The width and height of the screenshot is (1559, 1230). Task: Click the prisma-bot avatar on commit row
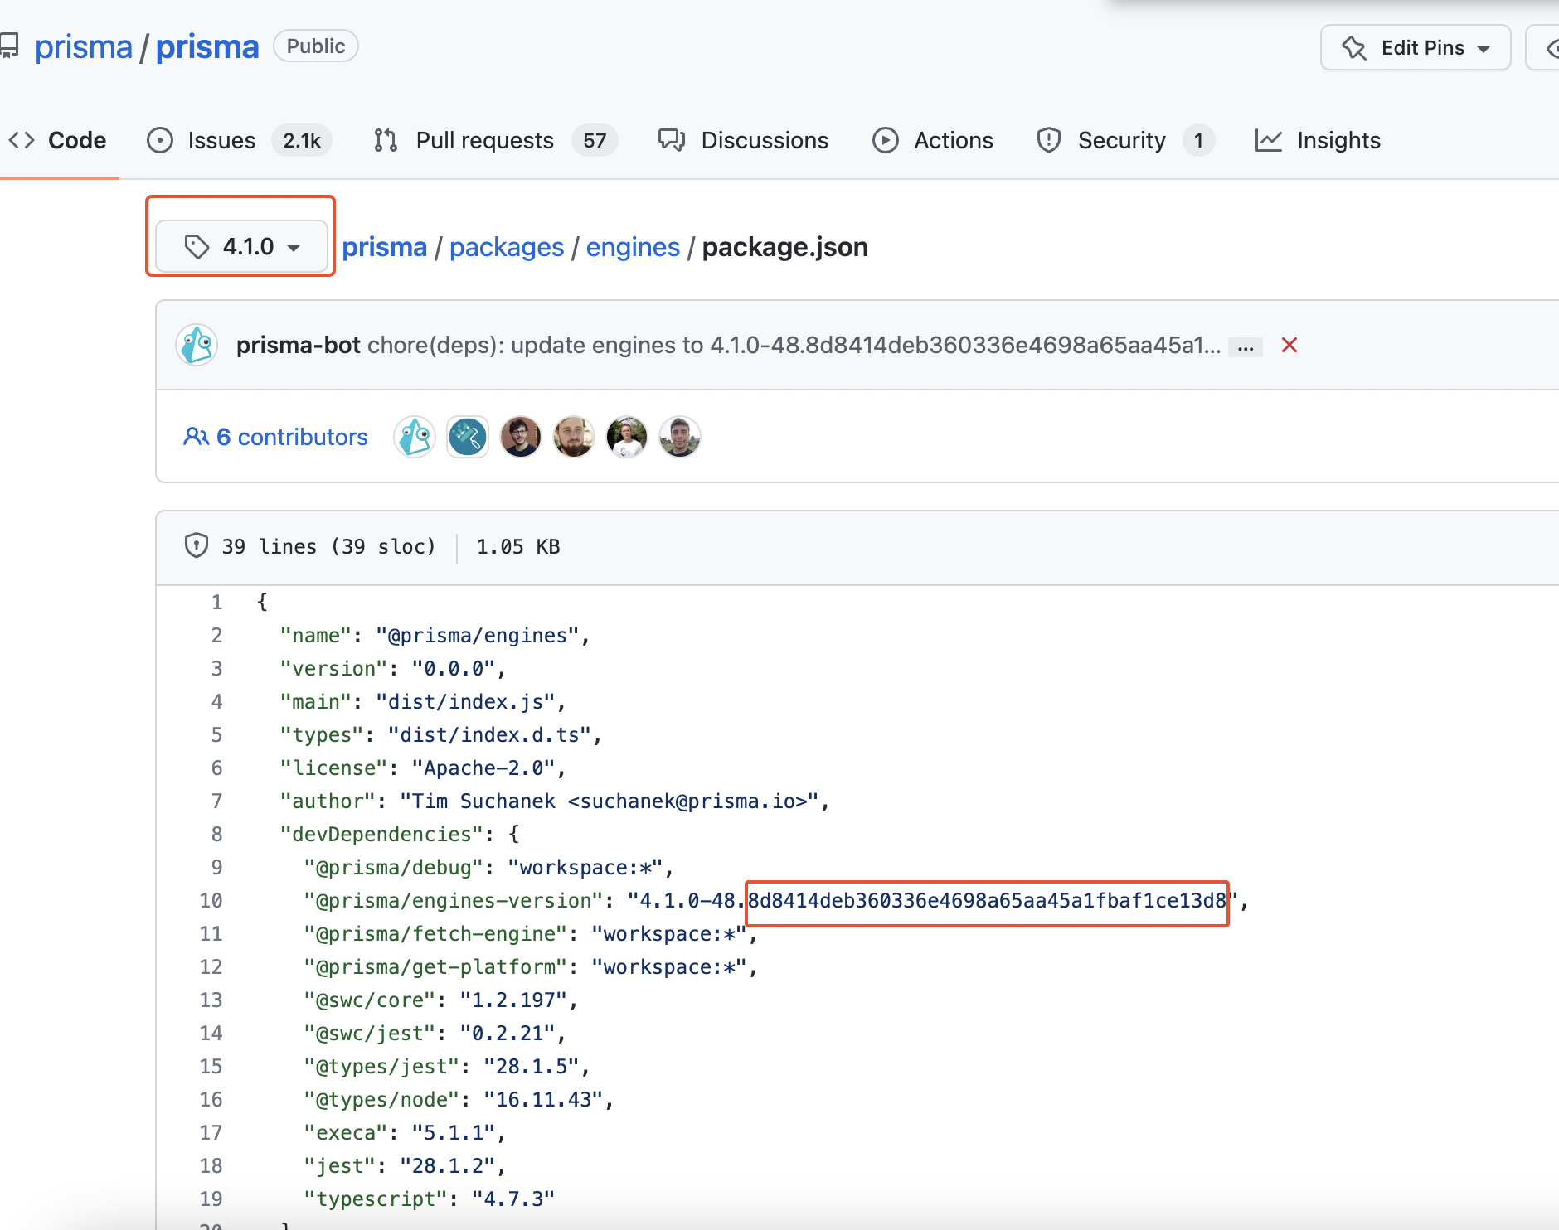coord(197,345)
